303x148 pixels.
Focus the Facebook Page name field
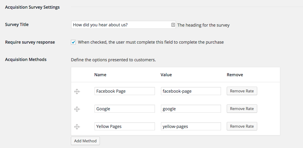pyautogui.click(x=124, y=91)
